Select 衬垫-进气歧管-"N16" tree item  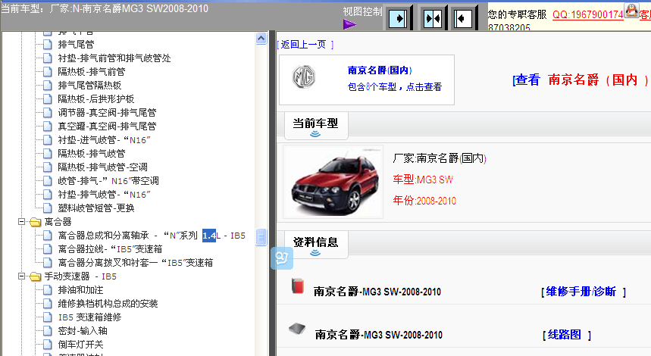[x=104, y=140]
